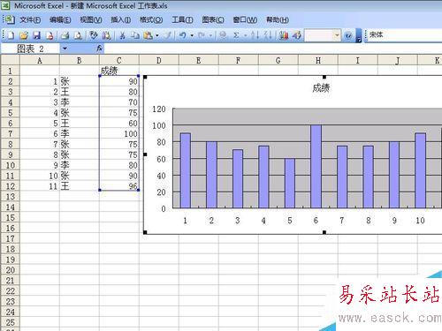Select column H header
The width and height of the screenshot is (442, 331).
tap(318, 61)
